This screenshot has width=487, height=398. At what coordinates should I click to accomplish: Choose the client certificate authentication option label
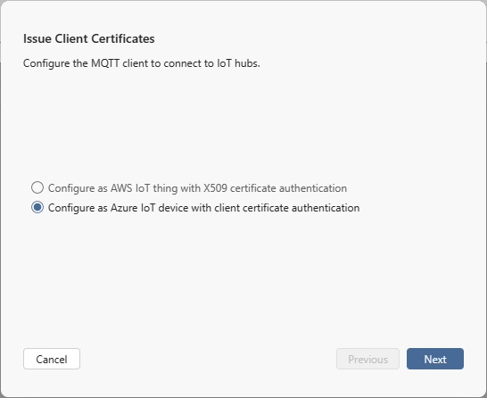click(203, 208)
